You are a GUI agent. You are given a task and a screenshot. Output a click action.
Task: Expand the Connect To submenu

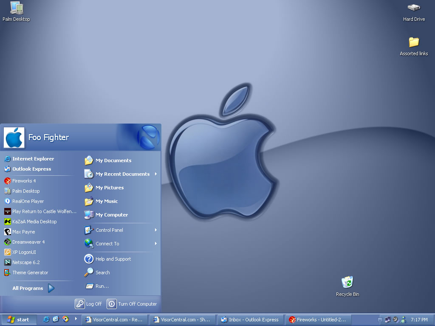(155, 244)
